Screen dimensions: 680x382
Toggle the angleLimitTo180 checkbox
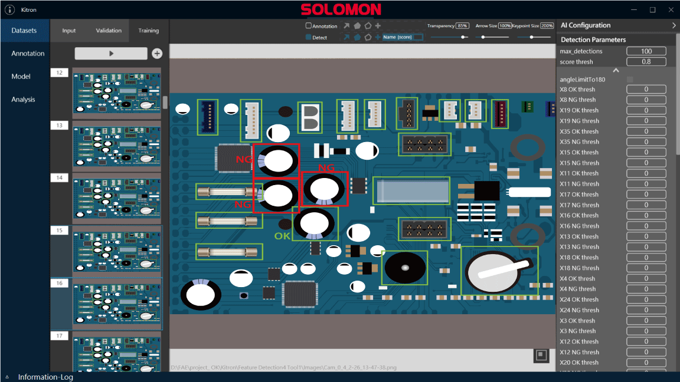(630, 79)
